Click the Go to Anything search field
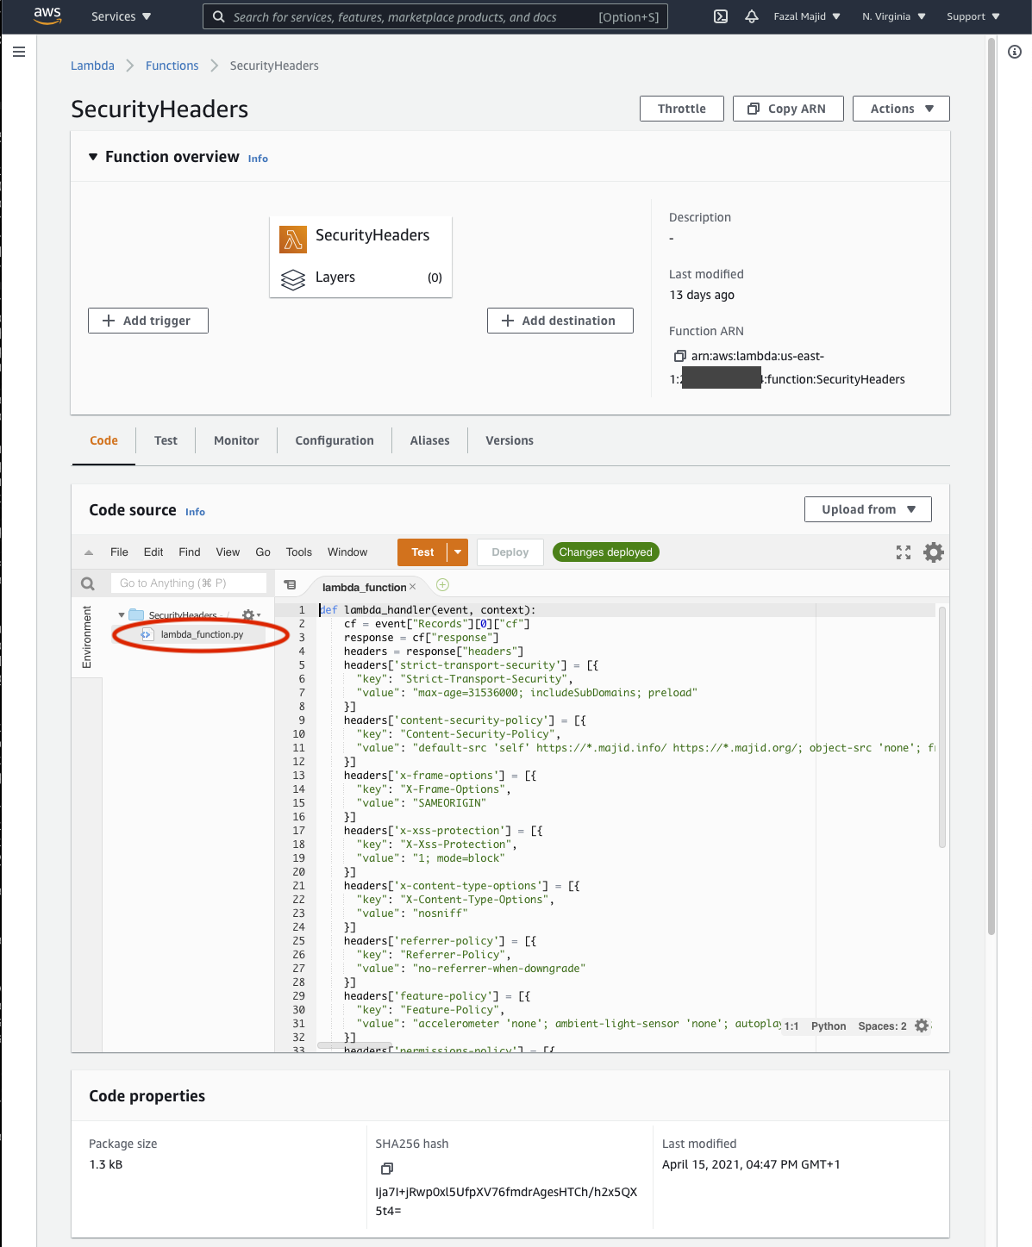The width and height of the screenshot is (1032, 1247). (x=189, y=583)
